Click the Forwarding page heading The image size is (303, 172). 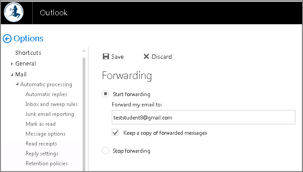[x=127, y=75]
